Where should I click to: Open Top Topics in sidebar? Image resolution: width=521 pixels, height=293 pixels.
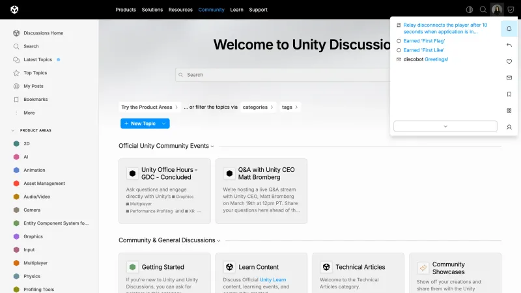coord(35,73)
